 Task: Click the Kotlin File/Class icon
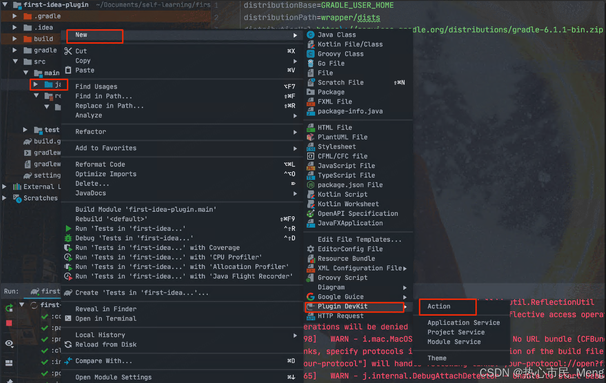point(311,44)
